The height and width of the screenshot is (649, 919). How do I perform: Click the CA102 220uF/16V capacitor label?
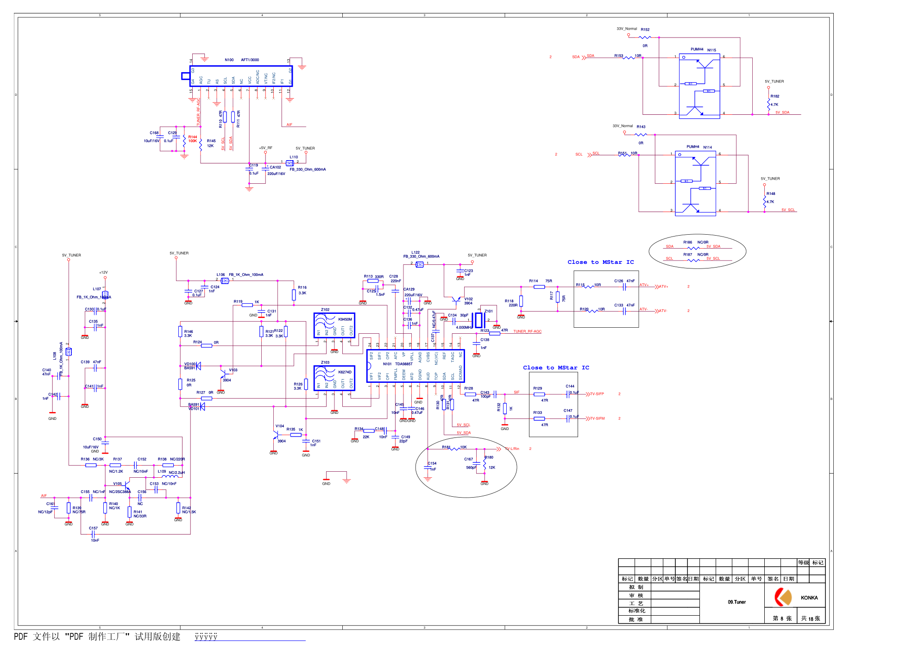(277, 170)
